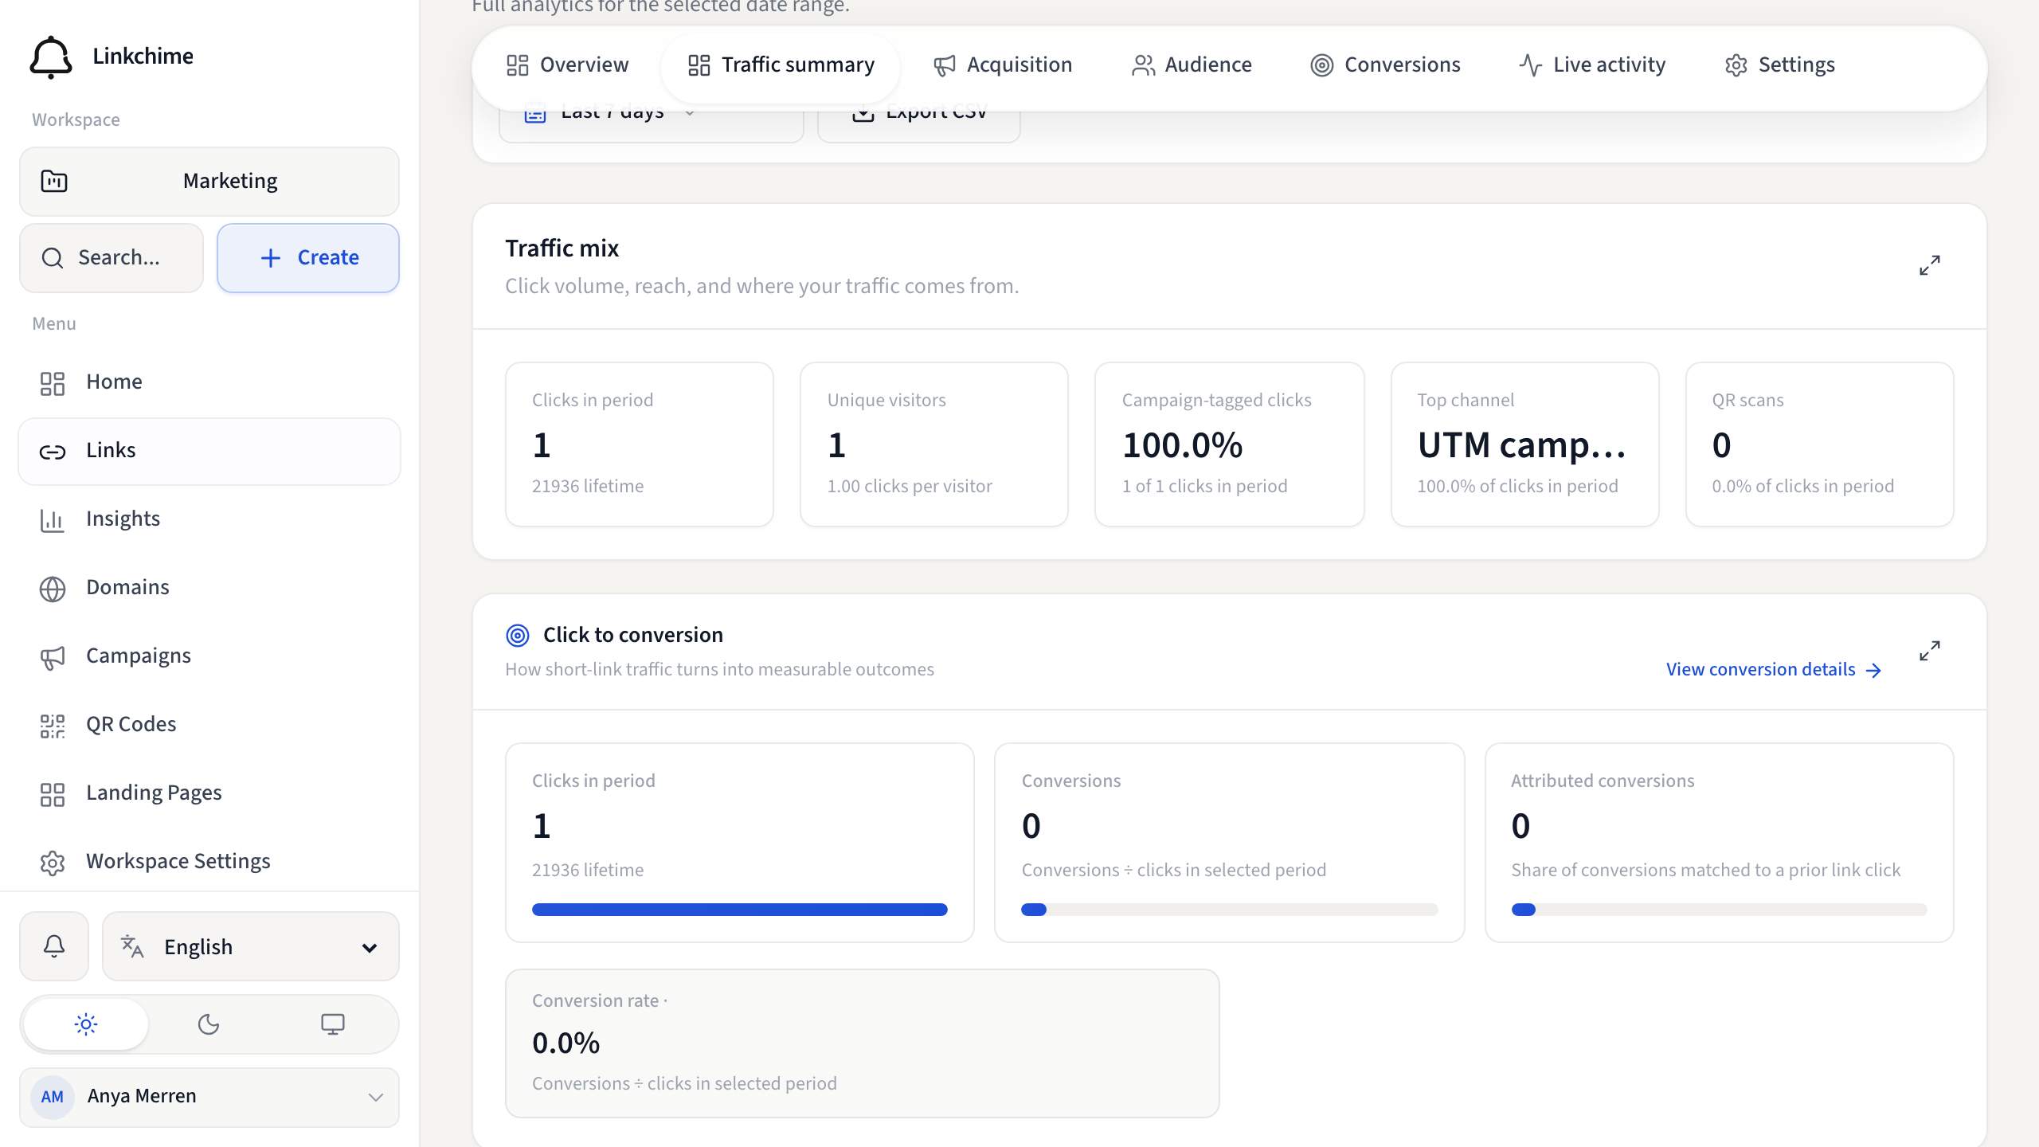Click the Linkchime bell logo icon
Image resolution: width=2039 pixels, height=1147 pixels.
click(51, 57)
